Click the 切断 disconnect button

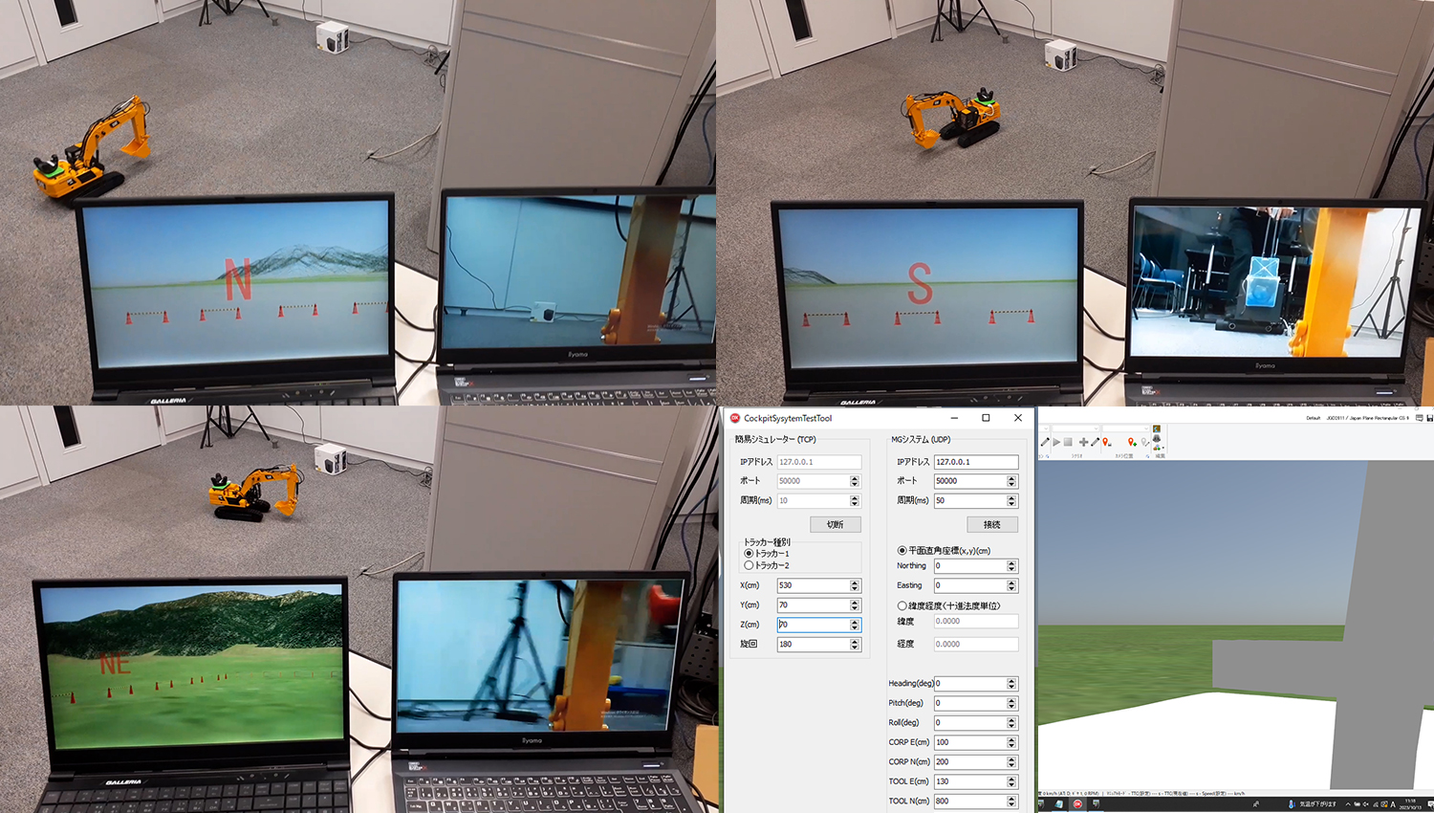(x=836, y=524)
